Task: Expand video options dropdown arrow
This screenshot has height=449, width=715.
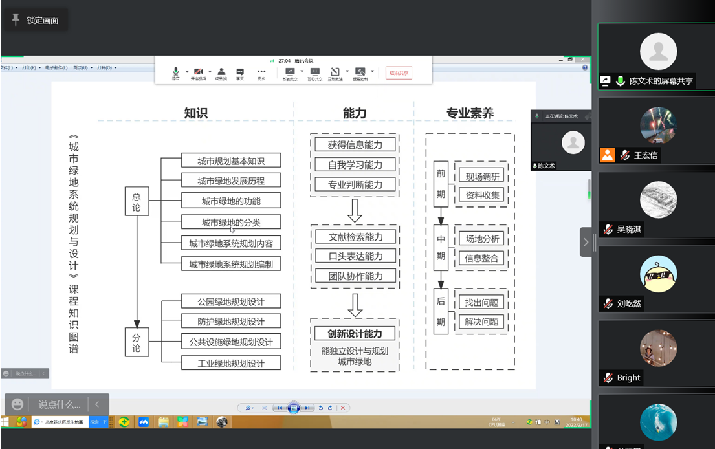Action: click(210, 71)
